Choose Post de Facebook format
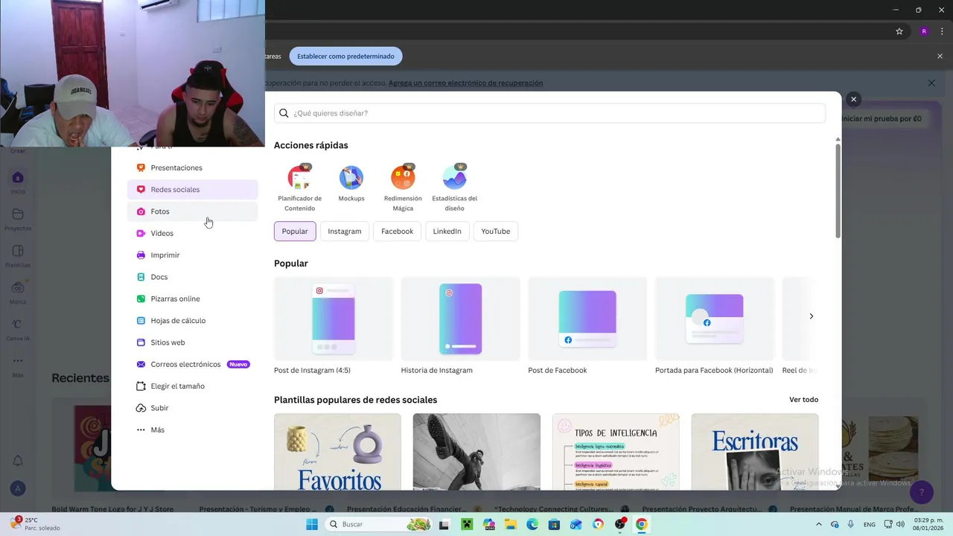The width and height of the screenshot is (953, 536). (587, 326)
